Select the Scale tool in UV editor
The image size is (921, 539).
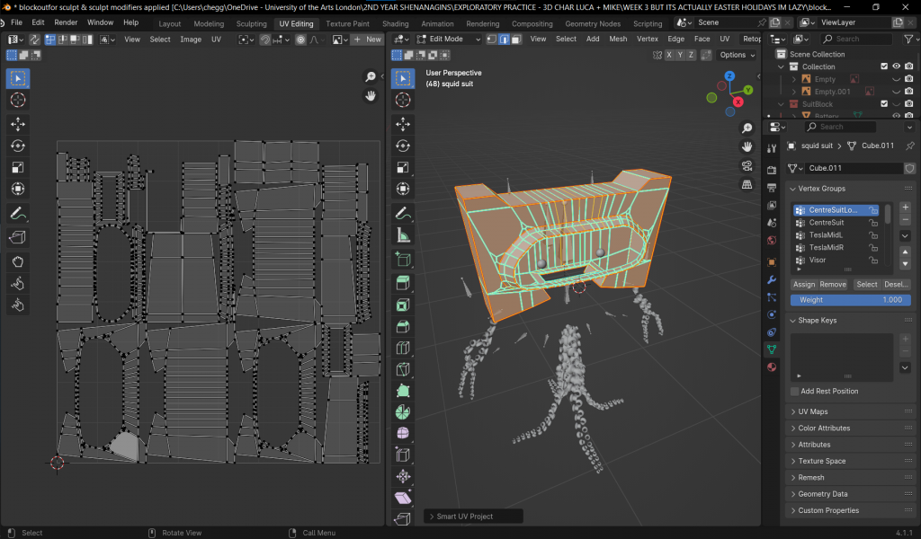pyautogui.click(x=18, y=167)
